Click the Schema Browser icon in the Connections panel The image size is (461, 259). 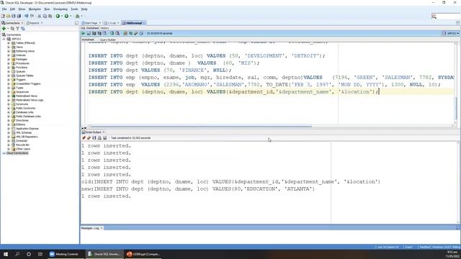click(23, 29)
